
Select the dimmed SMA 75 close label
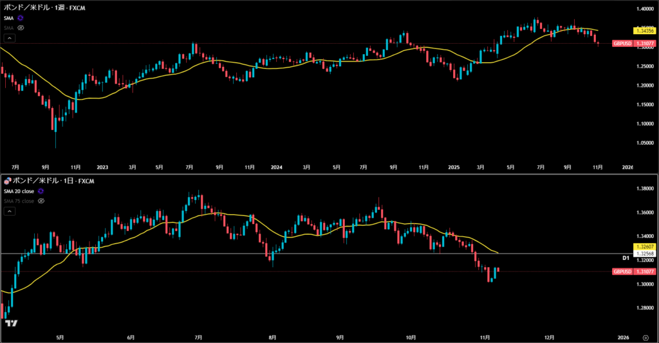tap(18, 201)
